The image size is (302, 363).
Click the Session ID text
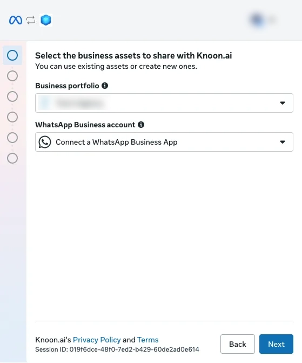coord(117,349)
